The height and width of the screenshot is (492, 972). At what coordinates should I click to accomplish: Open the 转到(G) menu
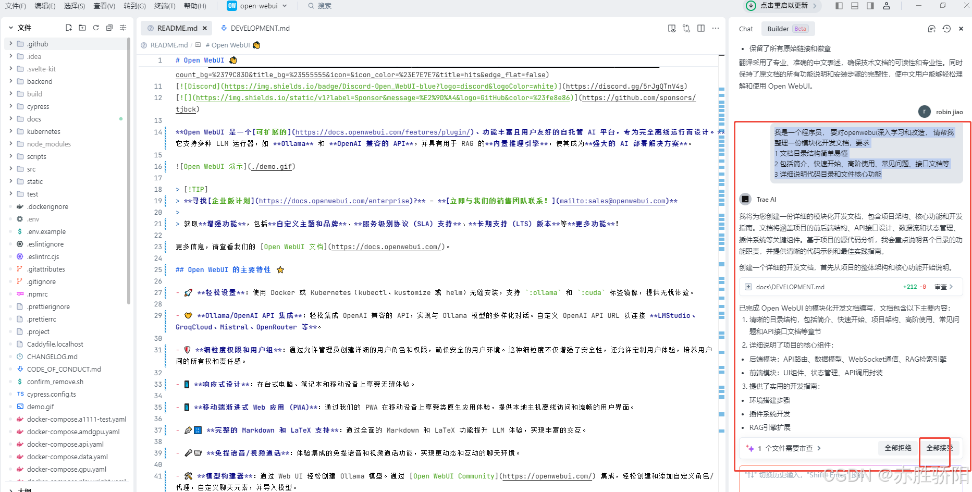tap(134, 6)
